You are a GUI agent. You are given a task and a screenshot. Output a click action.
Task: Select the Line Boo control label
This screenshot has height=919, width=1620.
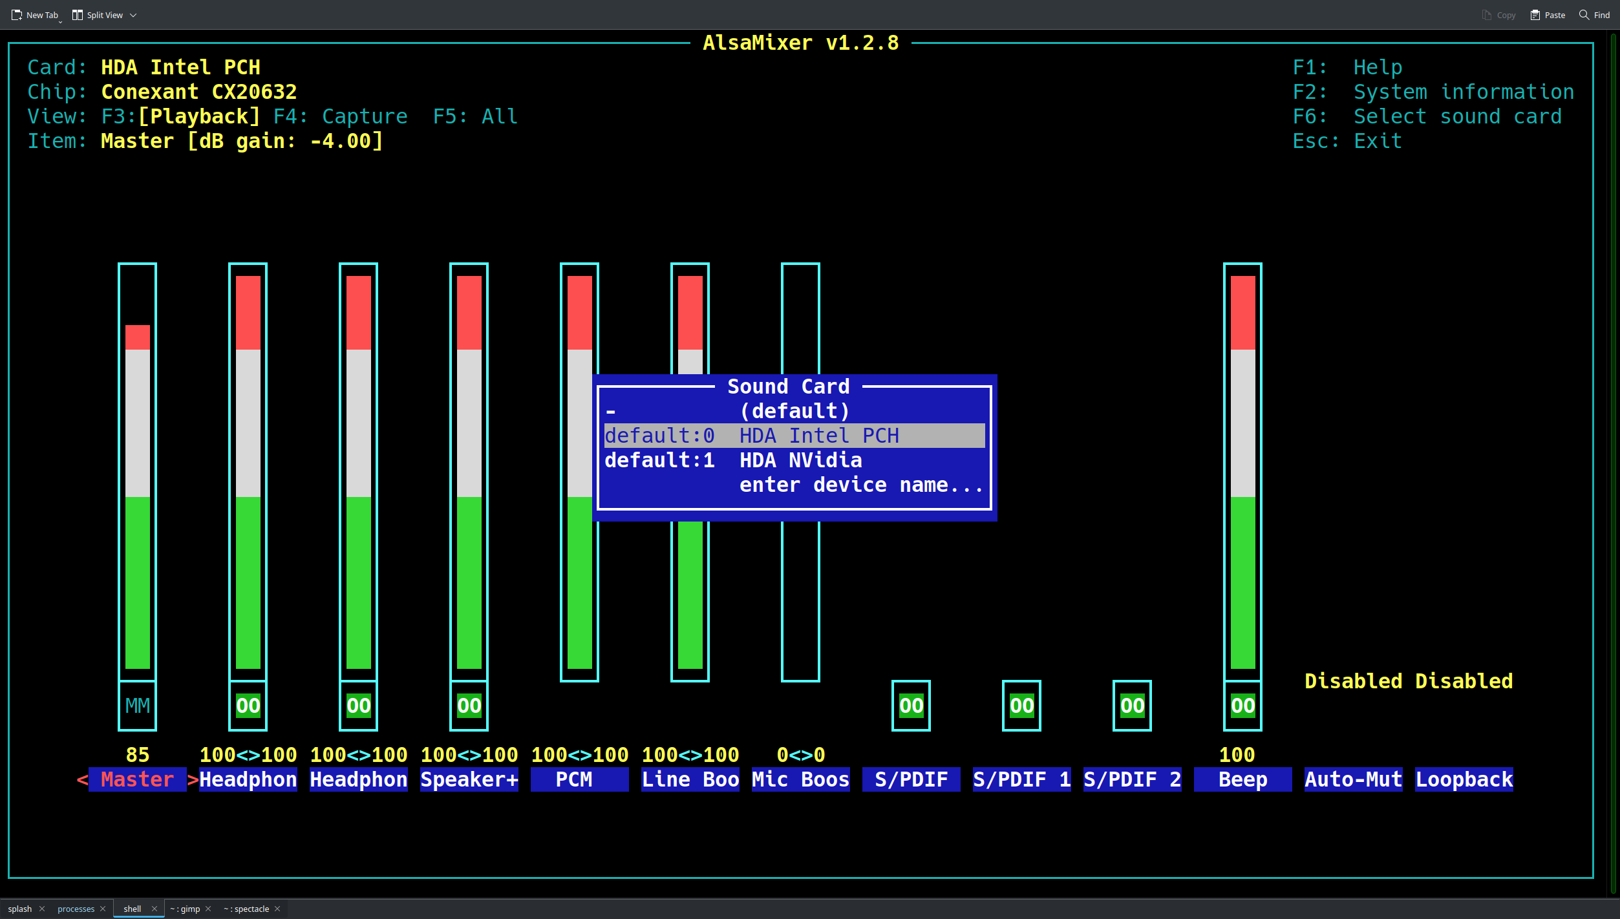[x=690, y=779]
